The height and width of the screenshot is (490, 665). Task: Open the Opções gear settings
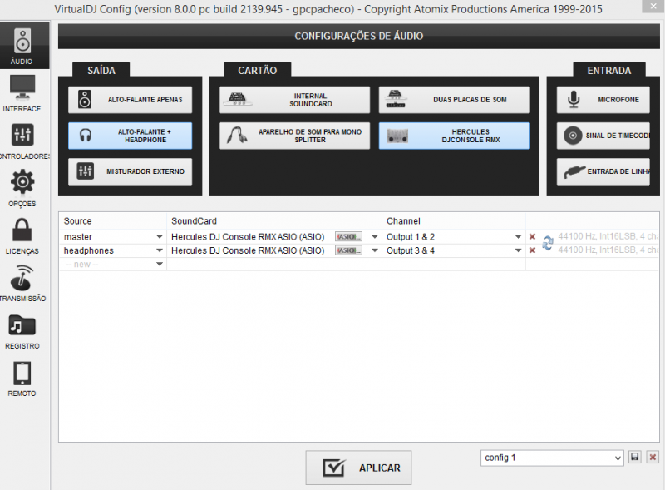point(22,187)
